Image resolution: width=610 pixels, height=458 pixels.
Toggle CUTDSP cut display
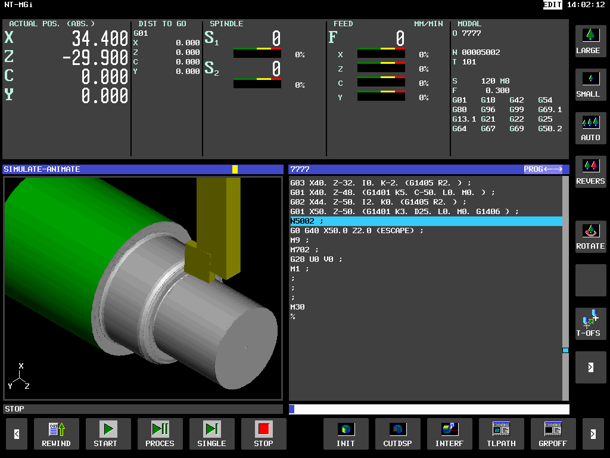[397, 434]
